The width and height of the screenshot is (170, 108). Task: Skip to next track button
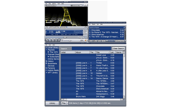coord(59,40)
